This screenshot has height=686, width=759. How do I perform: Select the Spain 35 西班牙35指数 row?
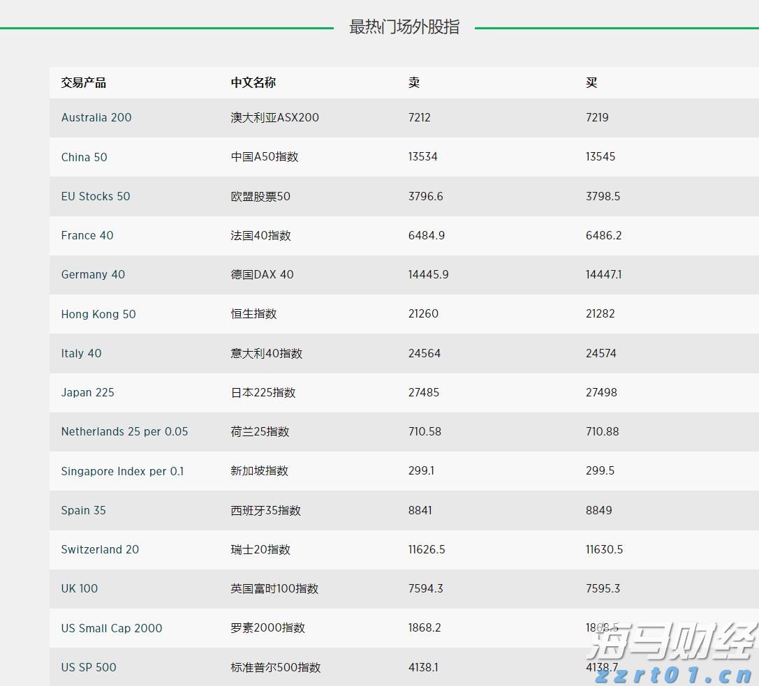83,510
